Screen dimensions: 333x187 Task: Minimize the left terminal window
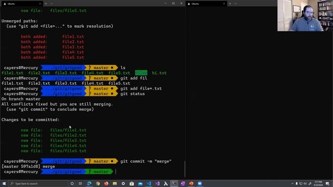(x=165, y=4)
